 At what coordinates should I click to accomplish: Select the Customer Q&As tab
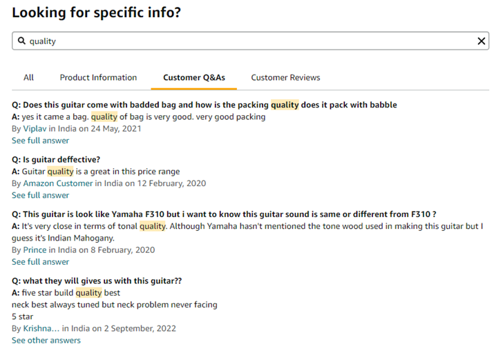point(194,77)
